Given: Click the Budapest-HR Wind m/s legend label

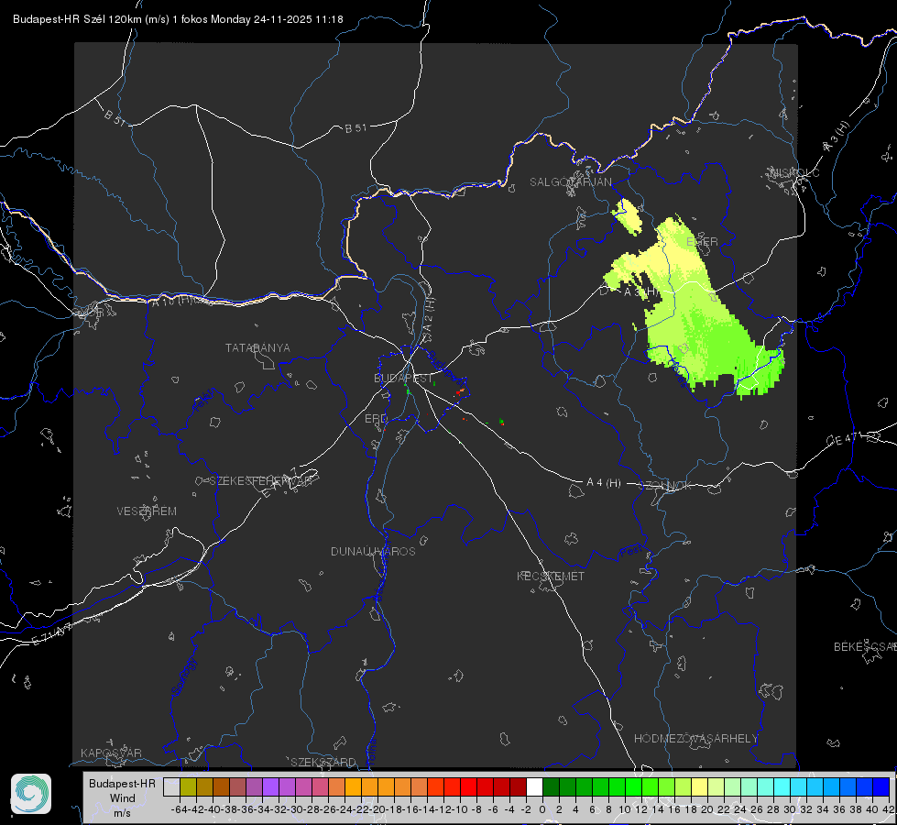Looking at the screenshot, I should (122, 798).
